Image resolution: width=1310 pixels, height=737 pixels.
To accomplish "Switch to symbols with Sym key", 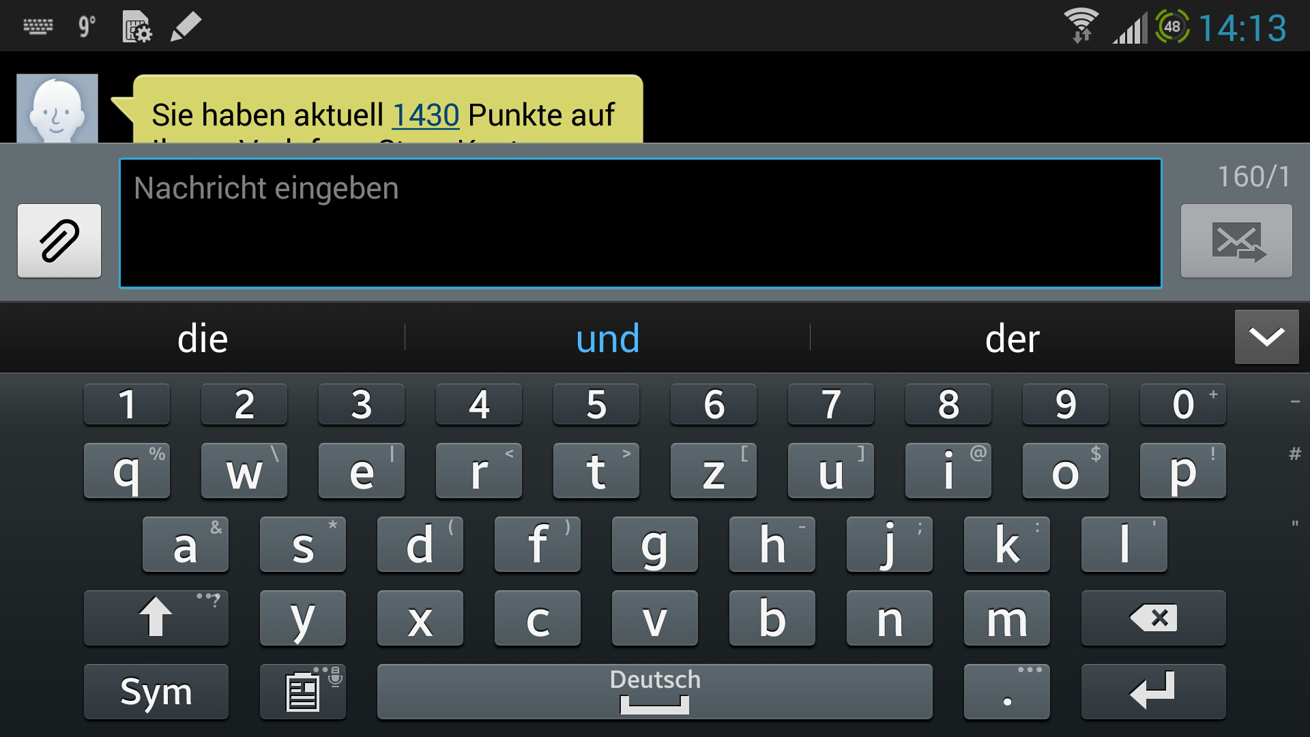I will (x=156, y=692).
